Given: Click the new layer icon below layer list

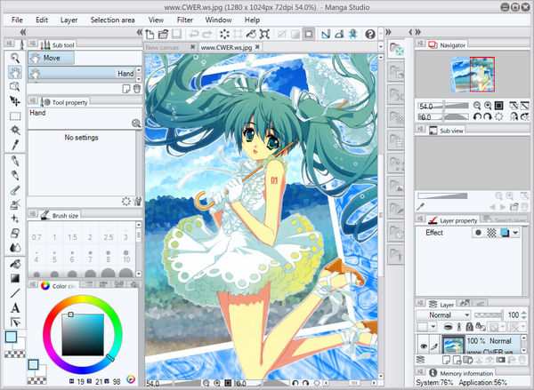Looking at the screenshot, I should click(446, 360).
